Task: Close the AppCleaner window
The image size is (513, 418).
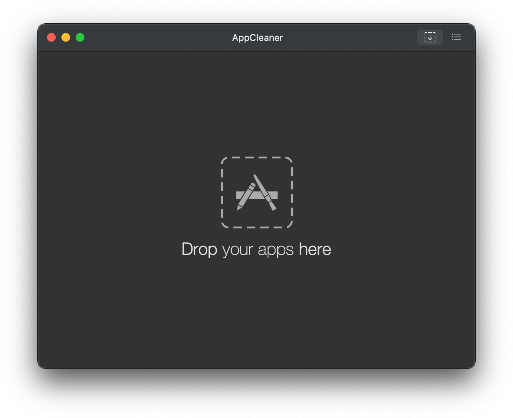Action: [51, 37]
